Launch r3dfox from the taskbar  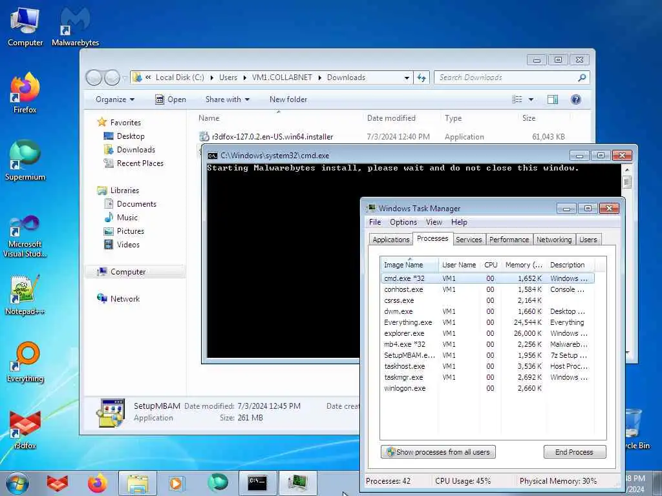click(58, 483)
